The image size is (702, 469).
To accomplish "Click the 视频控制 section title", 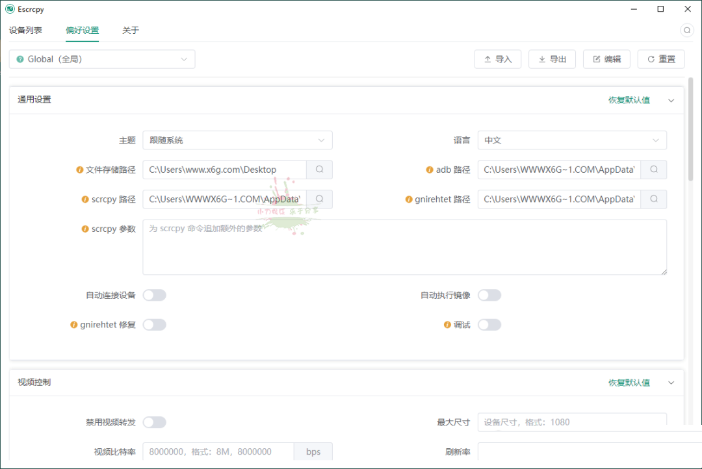I will click(x=34, y=382).
